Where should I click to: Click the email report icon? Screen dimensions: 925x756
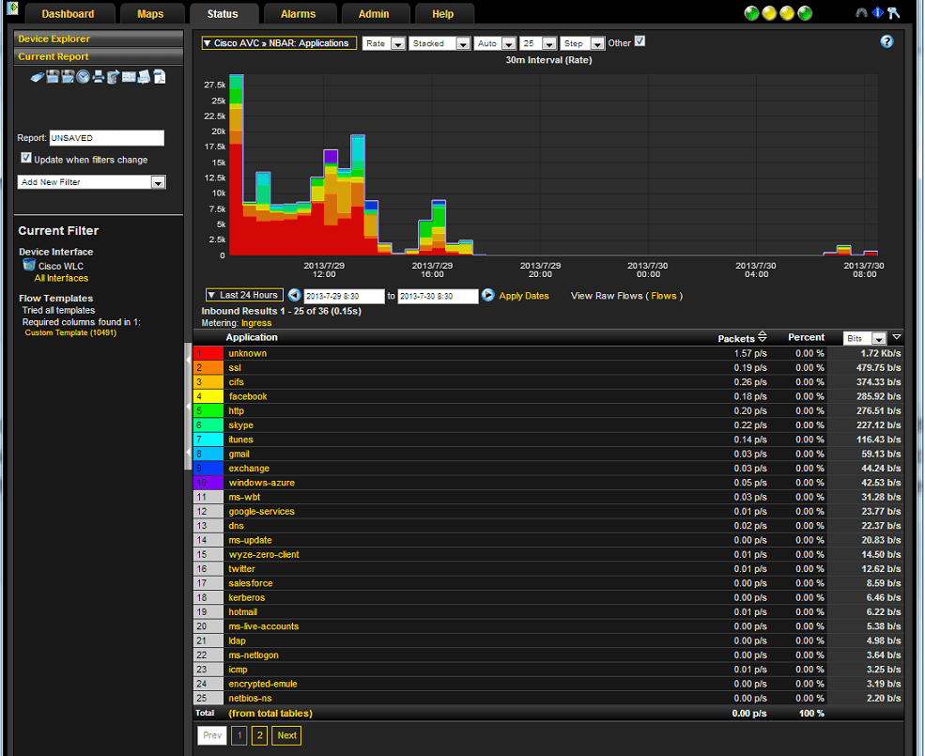[144, 77]
